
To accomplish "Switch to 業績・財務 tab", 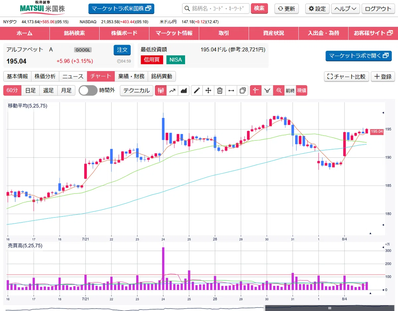I will (131, 76).
